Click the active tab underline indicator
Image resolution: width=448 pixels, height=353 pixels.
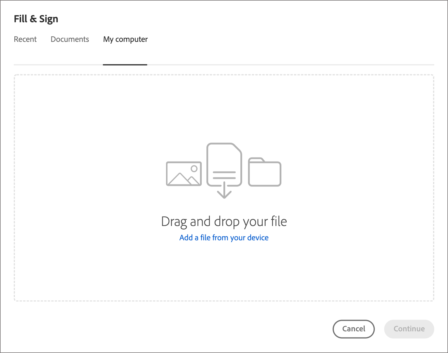[x=125, y=64]
